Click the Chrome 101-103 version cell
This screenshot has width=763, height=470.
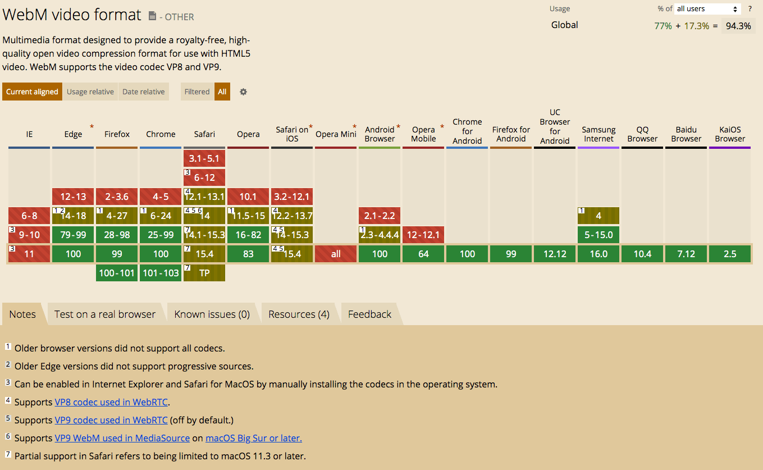[161, 273]
